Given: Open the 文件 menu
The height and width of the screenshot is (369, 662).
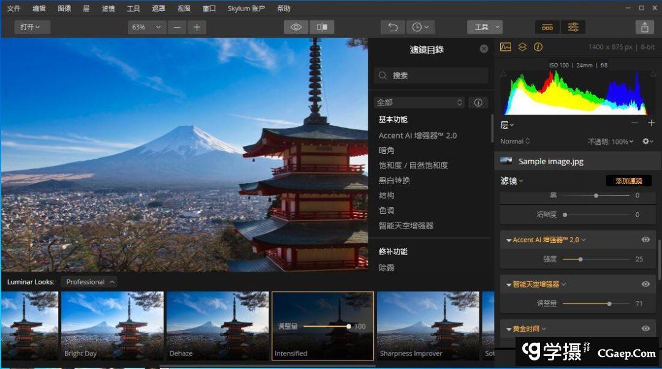Looking at the screenshot, I should click(x=13, y=9).
